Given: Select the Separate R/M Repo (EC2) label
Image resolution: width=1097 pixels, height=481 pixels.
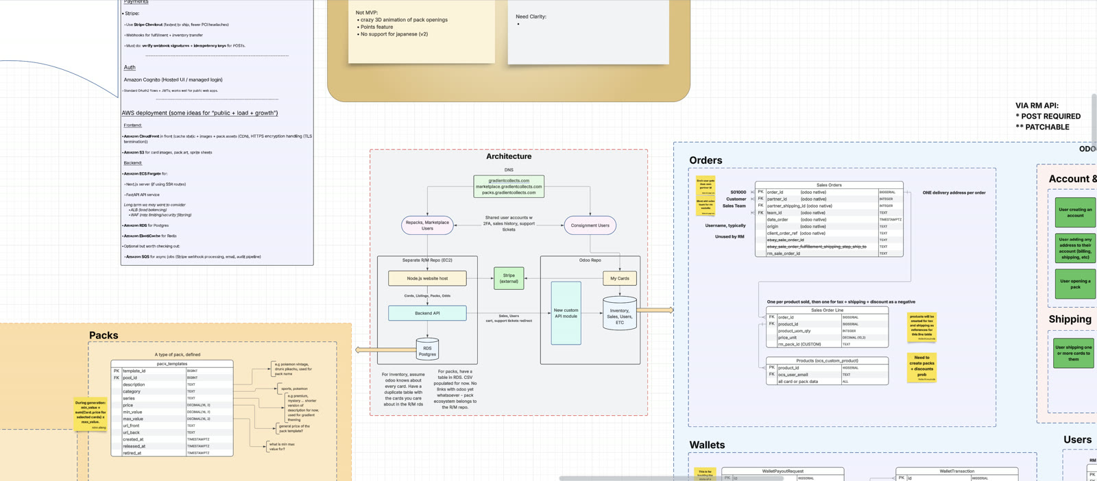Looking at the screenshot, I should pos(427,260).
